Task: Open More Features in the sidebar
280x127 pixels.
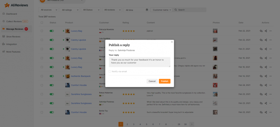Action: coord(13,52)
